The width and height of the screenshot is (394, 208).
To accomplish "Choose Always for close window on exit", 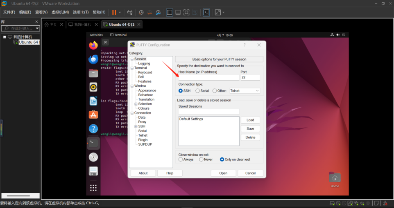I will click(x=181, y=159).
